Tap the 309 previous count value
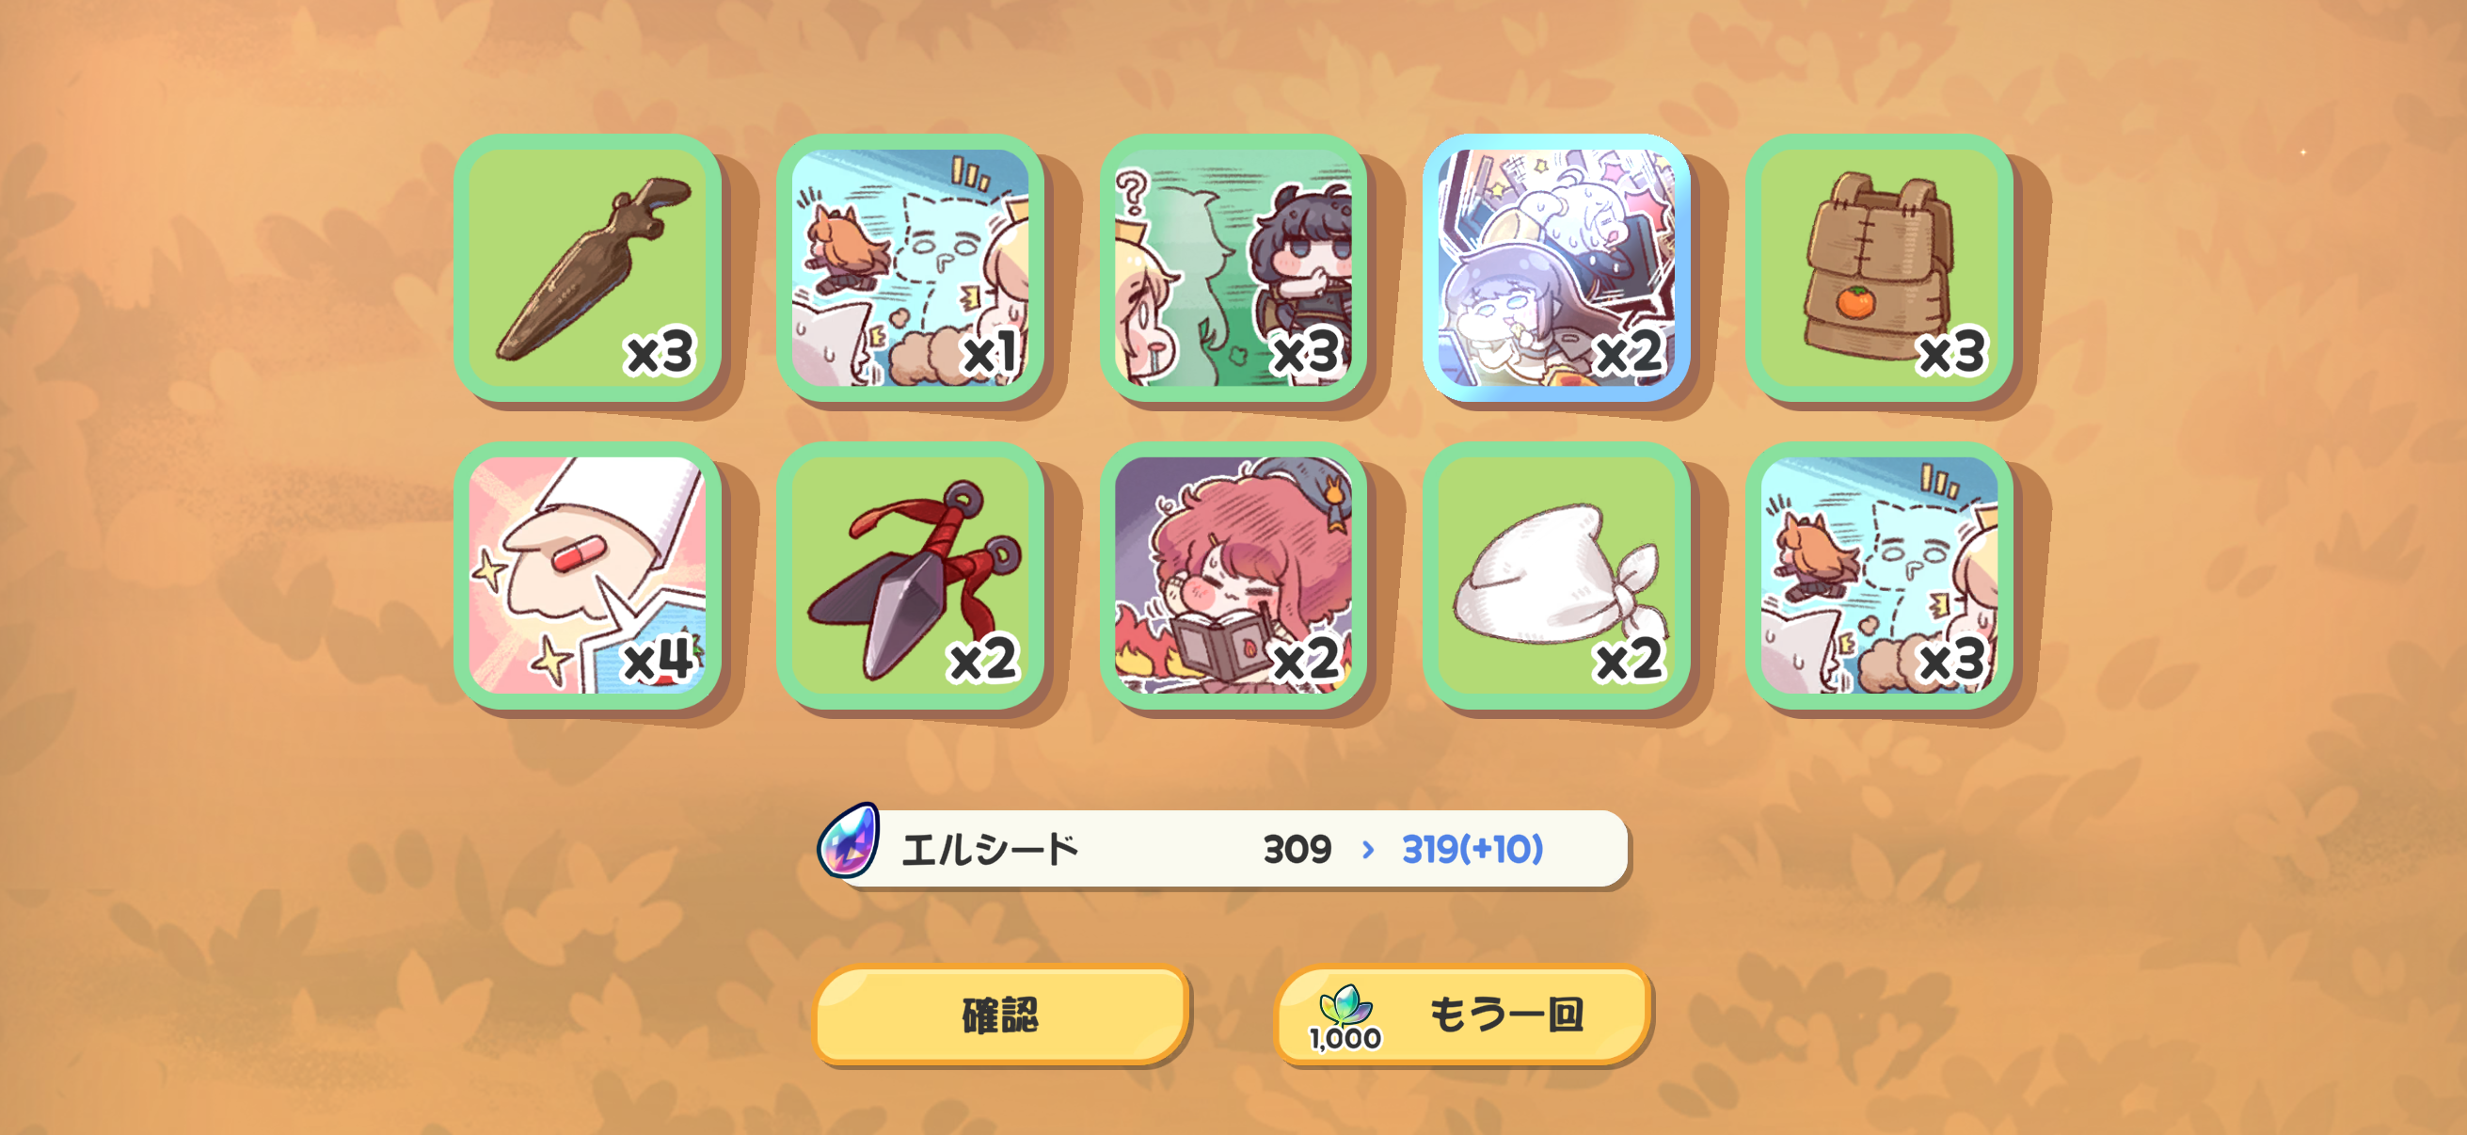The image size is (2467, 1135). [1297, 850]
